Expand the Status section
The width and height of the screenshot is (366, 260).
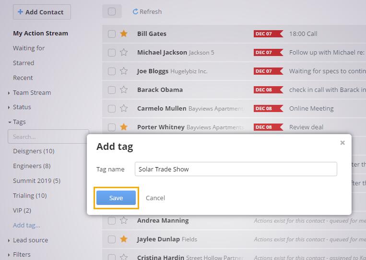9,107
